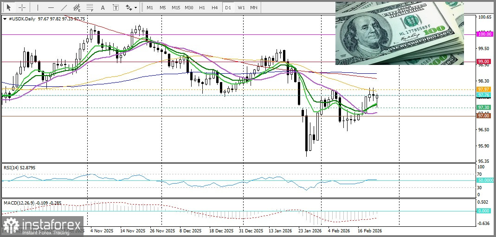The width and height of the screenshot is (496, 237).
Task: Pick the text tool labeled A
Action: click(x=103, y=7)
